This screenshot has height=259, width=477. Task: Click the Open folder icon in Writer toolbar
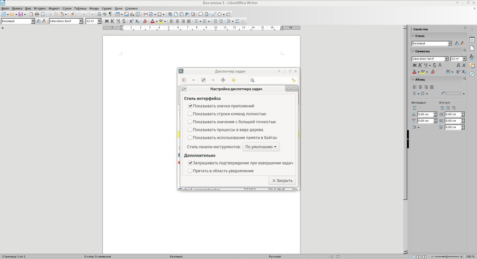[12, 14]
